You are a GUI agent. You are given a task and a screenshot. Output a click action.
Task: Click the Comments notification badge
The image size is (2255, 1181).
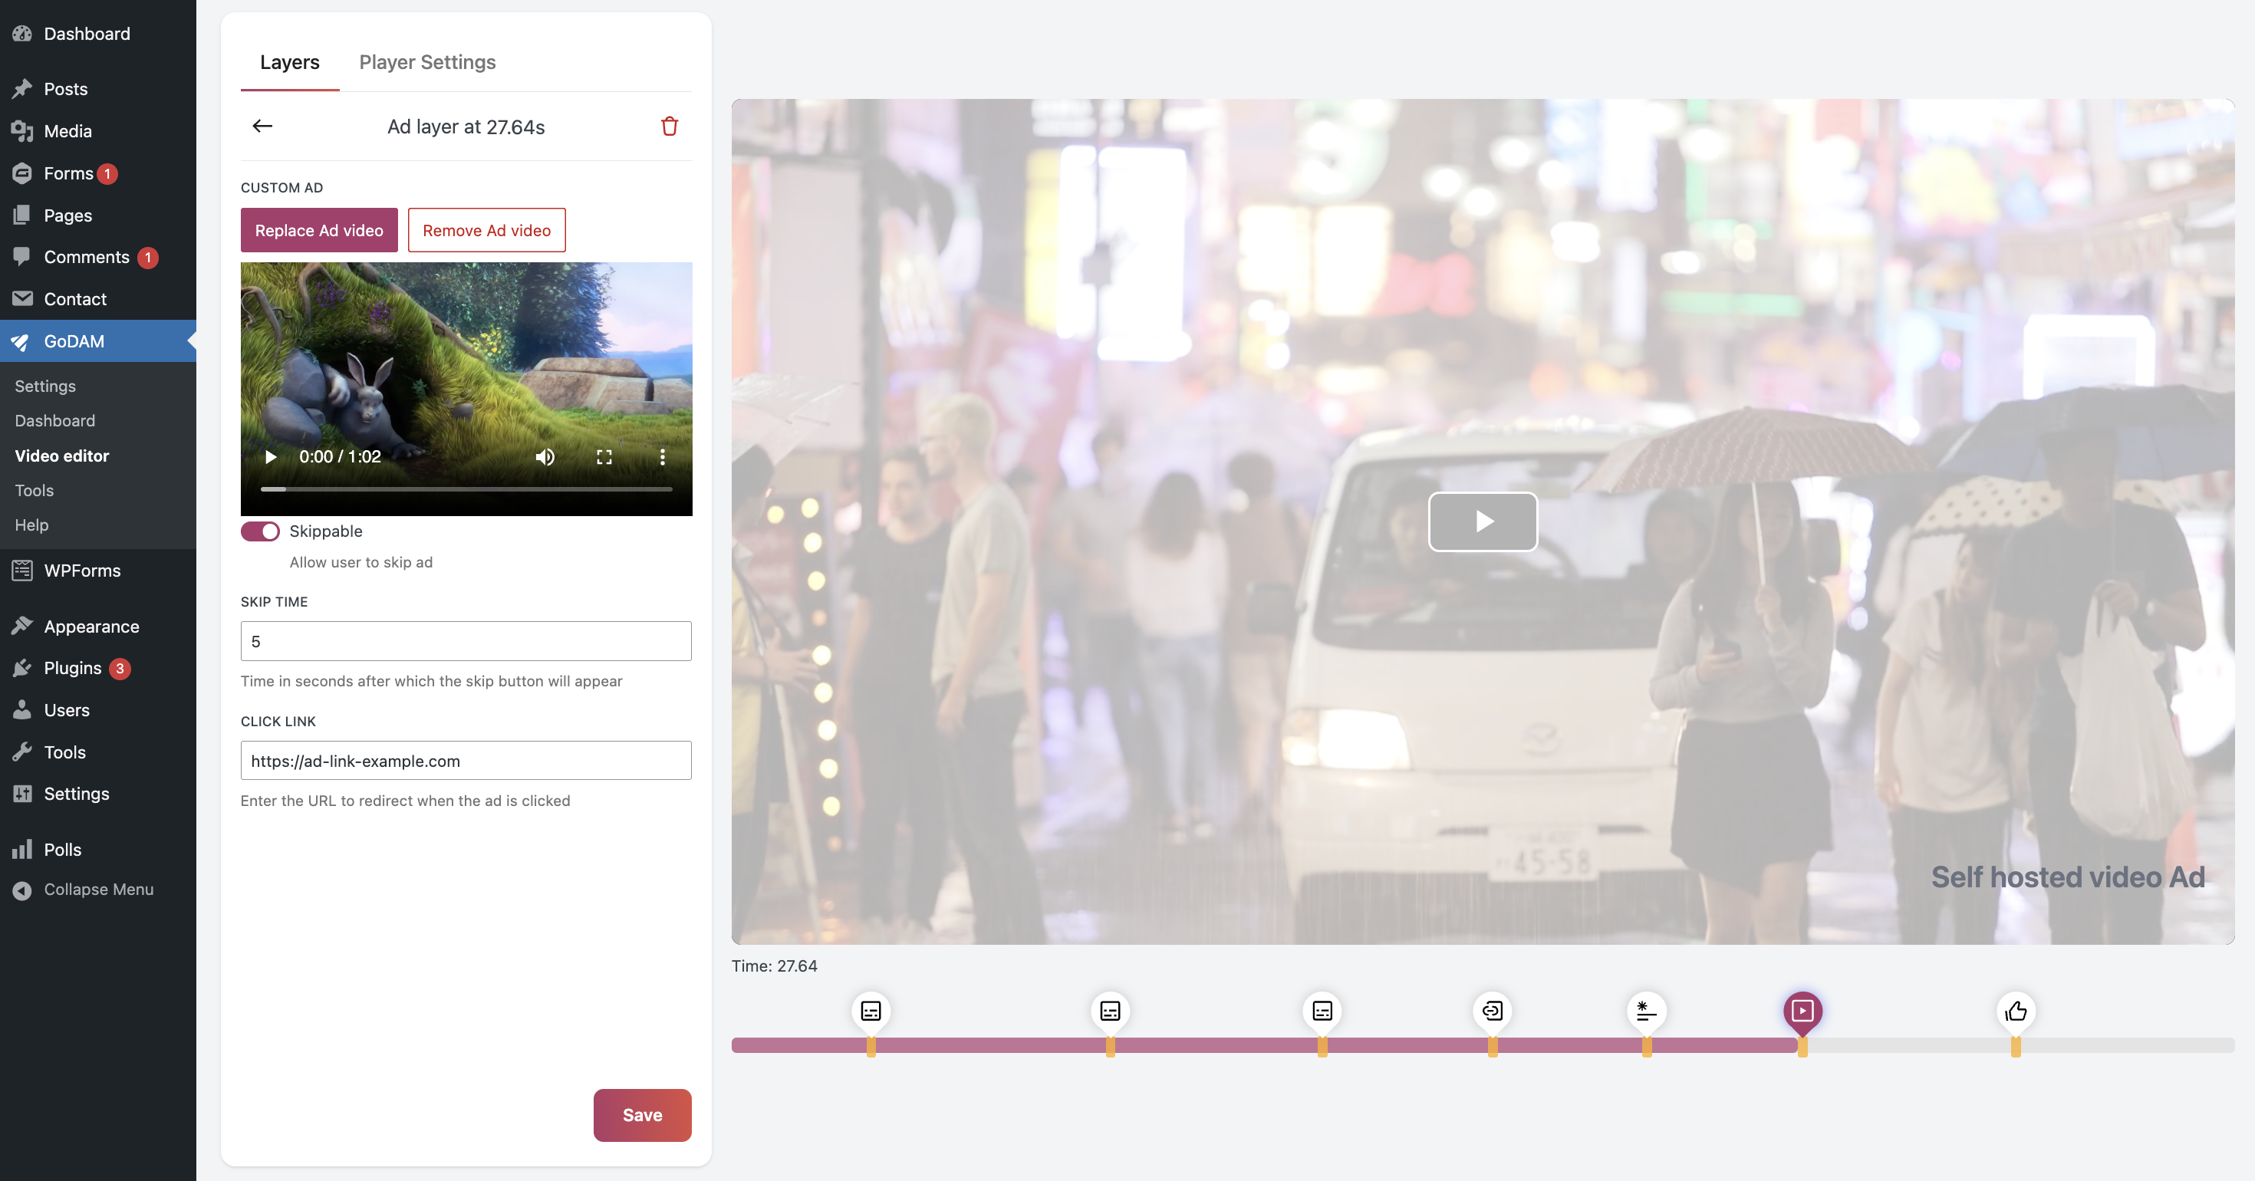pos(148,258)
